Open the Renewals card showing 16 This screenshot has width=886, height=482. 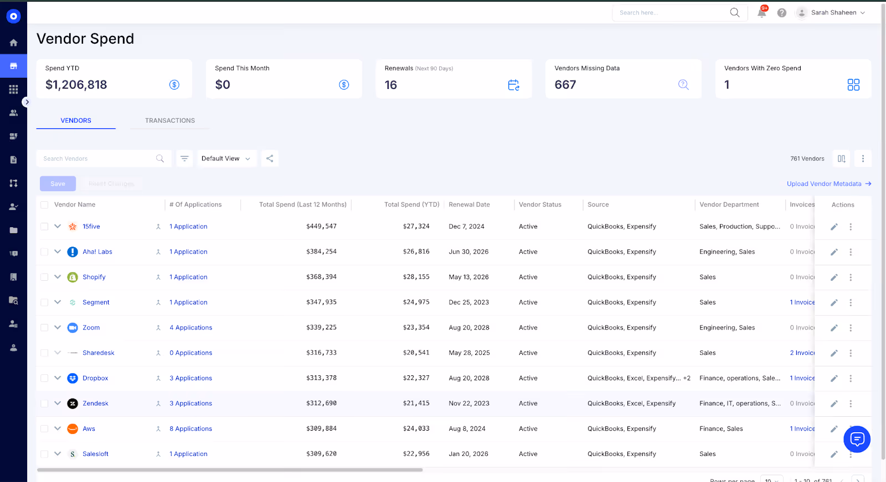(454, 79)
